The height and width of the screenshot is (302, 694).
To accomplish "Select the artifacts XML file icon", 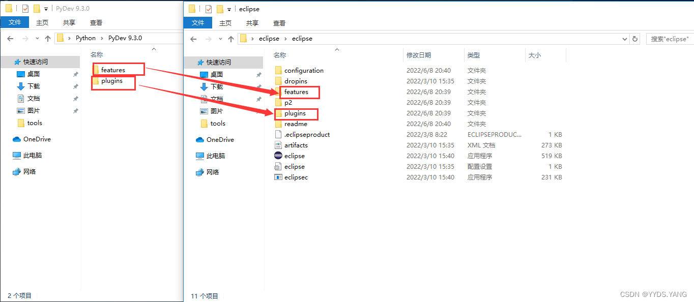I will 278,145.
